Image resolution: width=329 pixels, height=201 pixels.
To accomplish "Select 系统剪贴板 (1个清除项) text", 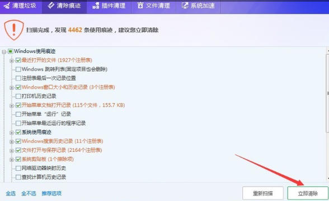I will [x=48, y=159].
